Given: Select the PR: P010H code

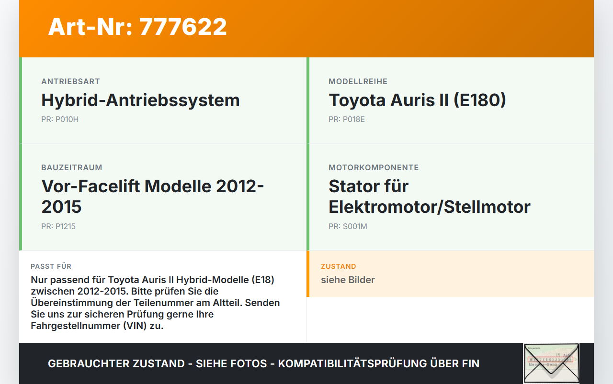Looking at the screenshot, I should point(60,119).
